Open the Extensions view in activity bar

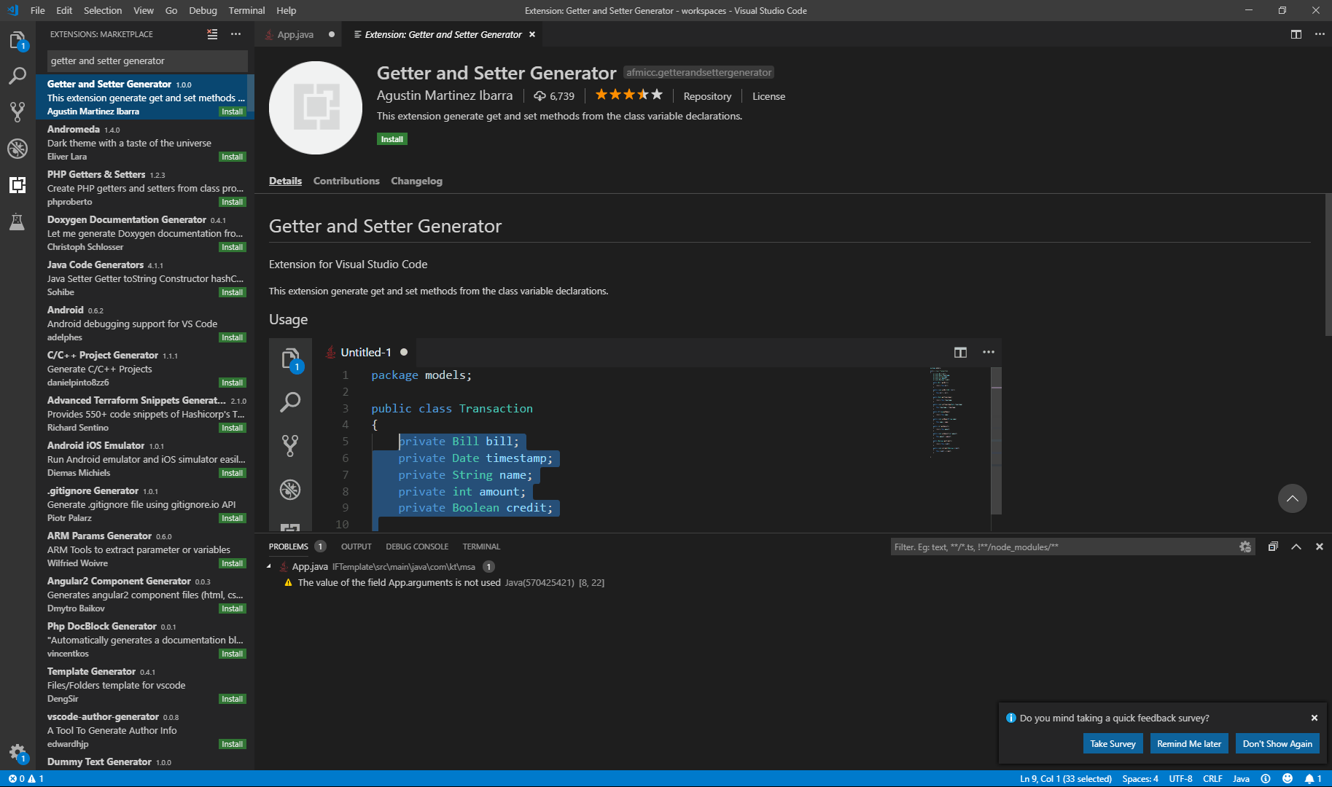point(17,184)
